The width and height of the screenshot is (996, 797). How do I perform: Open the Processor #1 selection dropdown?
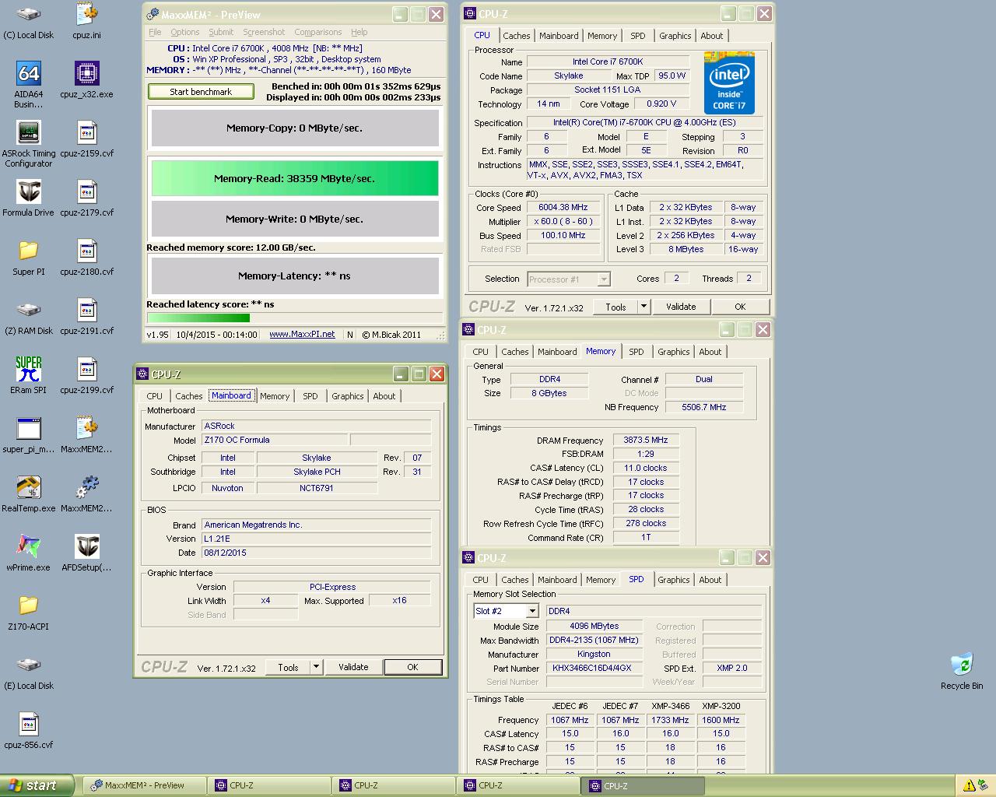[x=603, y=279]
